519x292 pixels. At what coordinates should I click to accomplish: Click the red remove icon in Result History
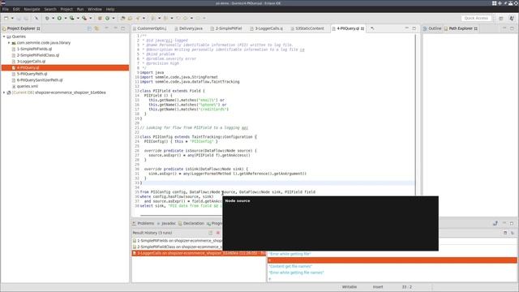pos(218,233)
